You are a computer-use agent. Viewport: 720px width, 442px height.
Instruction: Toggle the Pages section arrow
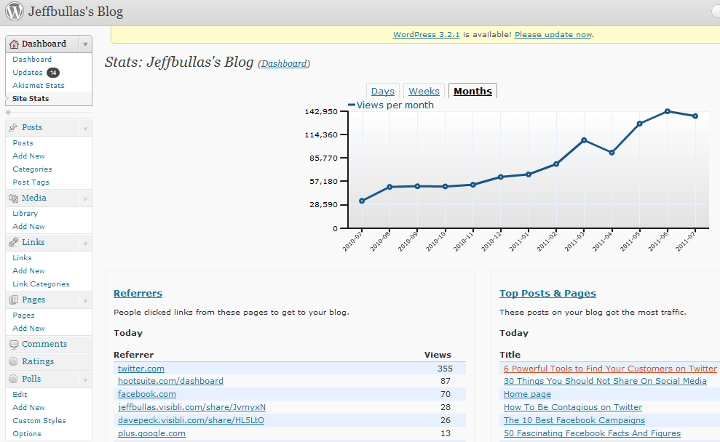[x=85, y=301]
